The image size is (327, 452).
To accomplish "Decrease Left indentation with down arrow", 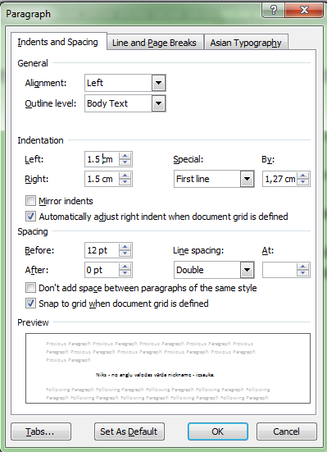I will (x=125, y=162).
